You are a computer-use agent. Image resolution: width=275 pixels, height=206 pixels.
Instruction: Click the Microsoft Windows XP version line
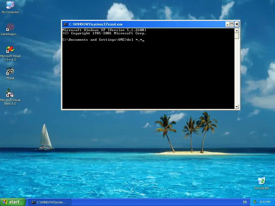(x=104, y=30)
